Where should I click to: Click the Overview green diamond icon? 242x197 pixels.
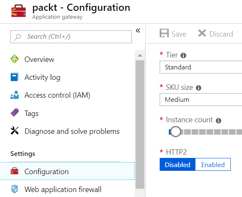pos(15,59)
